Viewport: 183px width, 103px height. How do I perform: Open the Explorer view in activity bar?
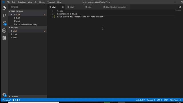click(x=4, y=8)
